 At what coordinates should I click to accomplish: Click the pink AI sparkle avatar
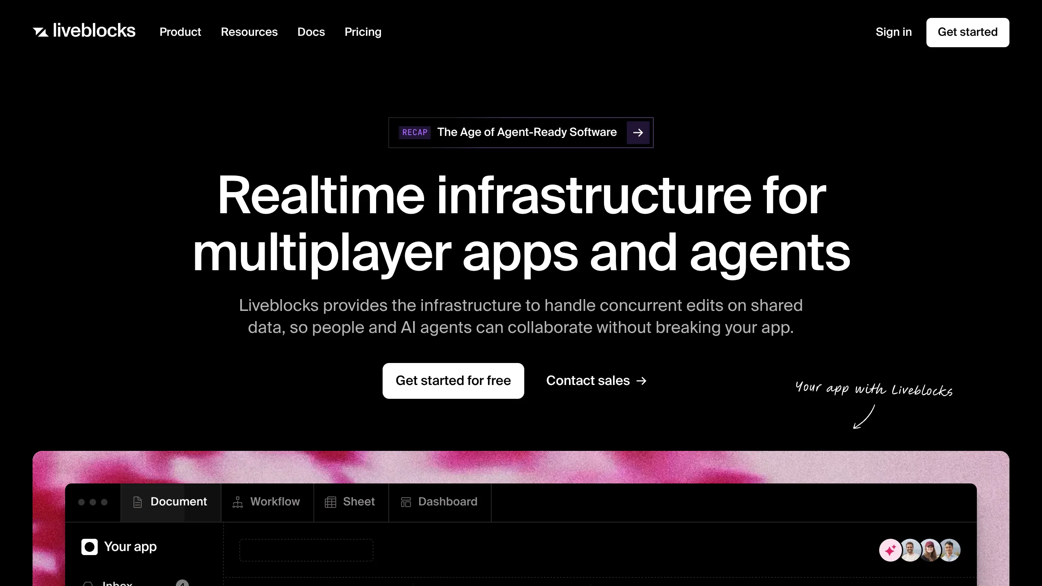click(x=890, y=550)
